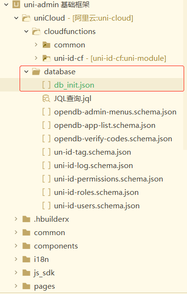Expand the uni-id-cf module folder
The image size is (187, 294).
[x=36, y=58]
